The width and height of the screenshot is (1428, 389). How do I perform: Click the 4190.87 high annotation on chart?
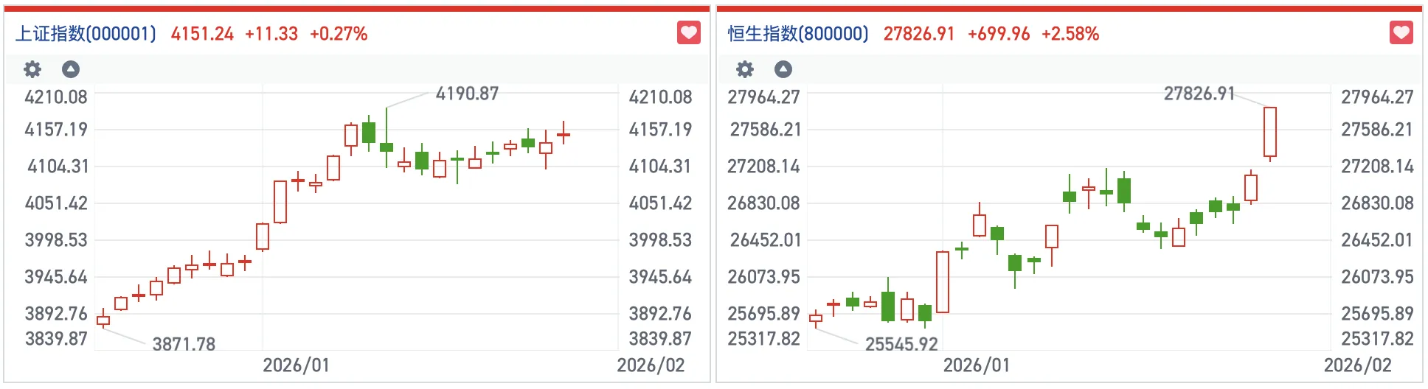(x=467, y=94)
